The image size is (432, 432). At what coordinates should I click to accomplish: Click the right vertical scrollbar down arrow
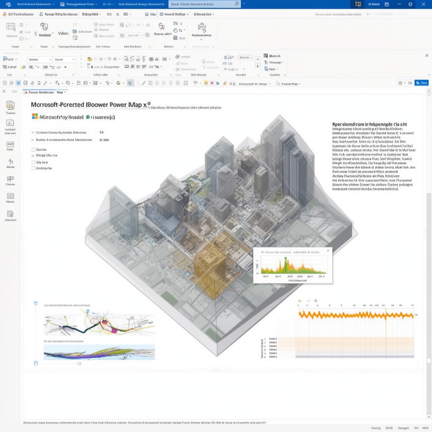click(x=429, y=417)
